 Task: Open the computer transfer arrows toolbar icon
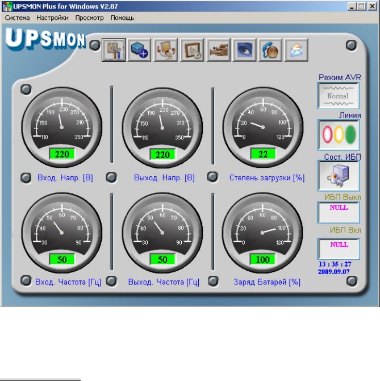point(165,50)
